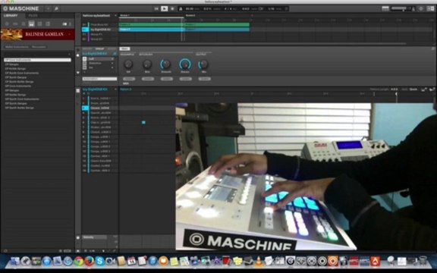
Task: Click the green pattern clip in Scene 1
Action: coord(151,24)
